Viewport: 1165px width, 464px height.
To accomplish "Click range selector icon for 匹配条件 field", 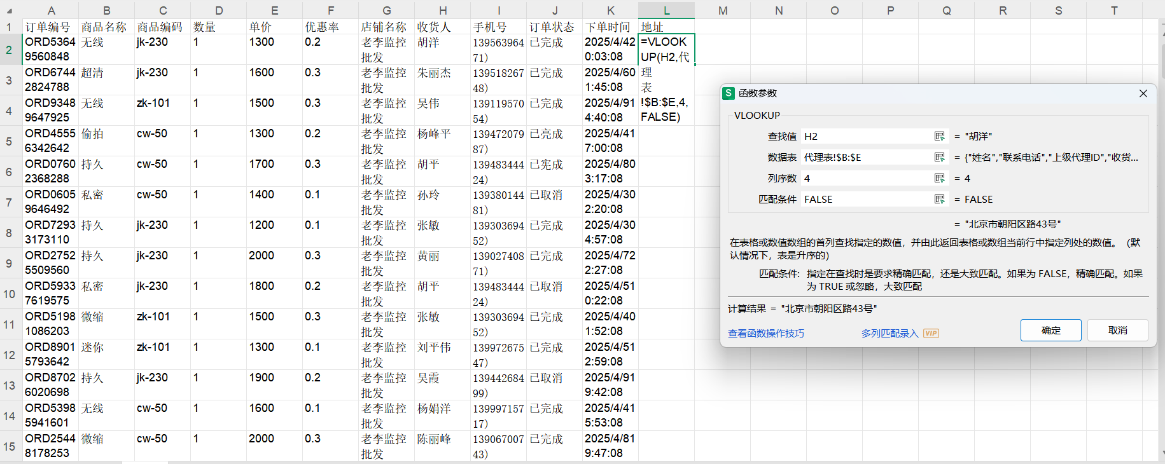I will (x=939, y=200).
